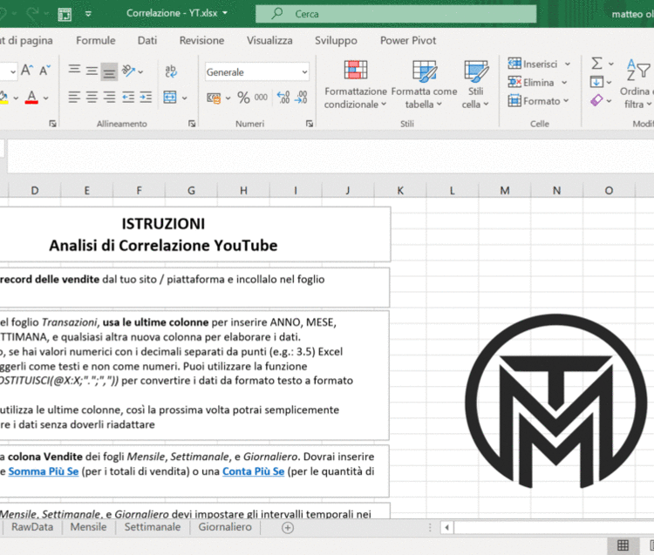Add a new sheet with plus button

(288, 528)
